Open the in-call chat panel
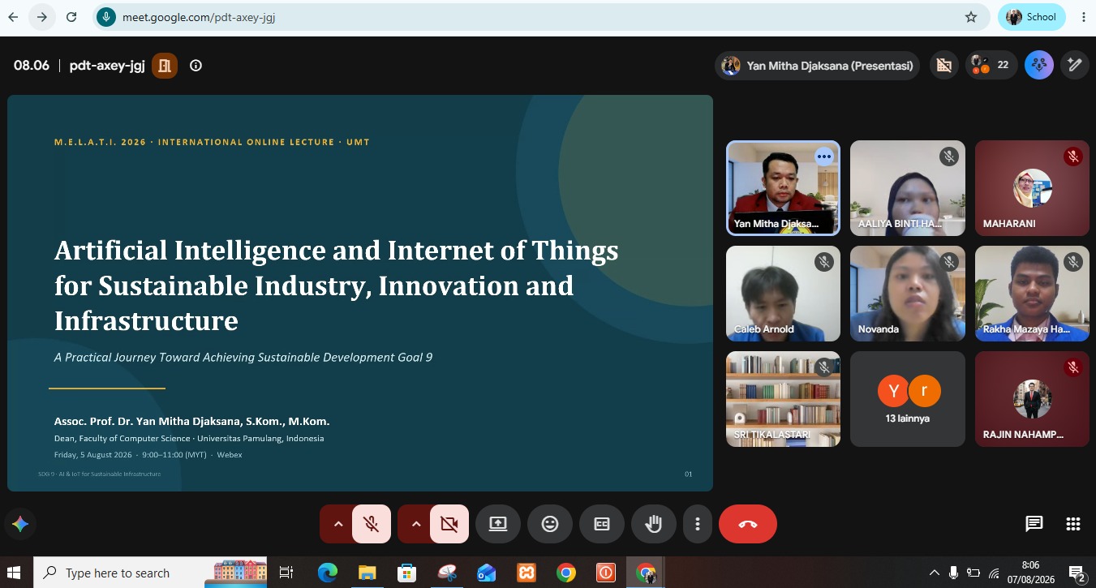The width and height of the screenshot is (1096, 588). pos(1034,524)
